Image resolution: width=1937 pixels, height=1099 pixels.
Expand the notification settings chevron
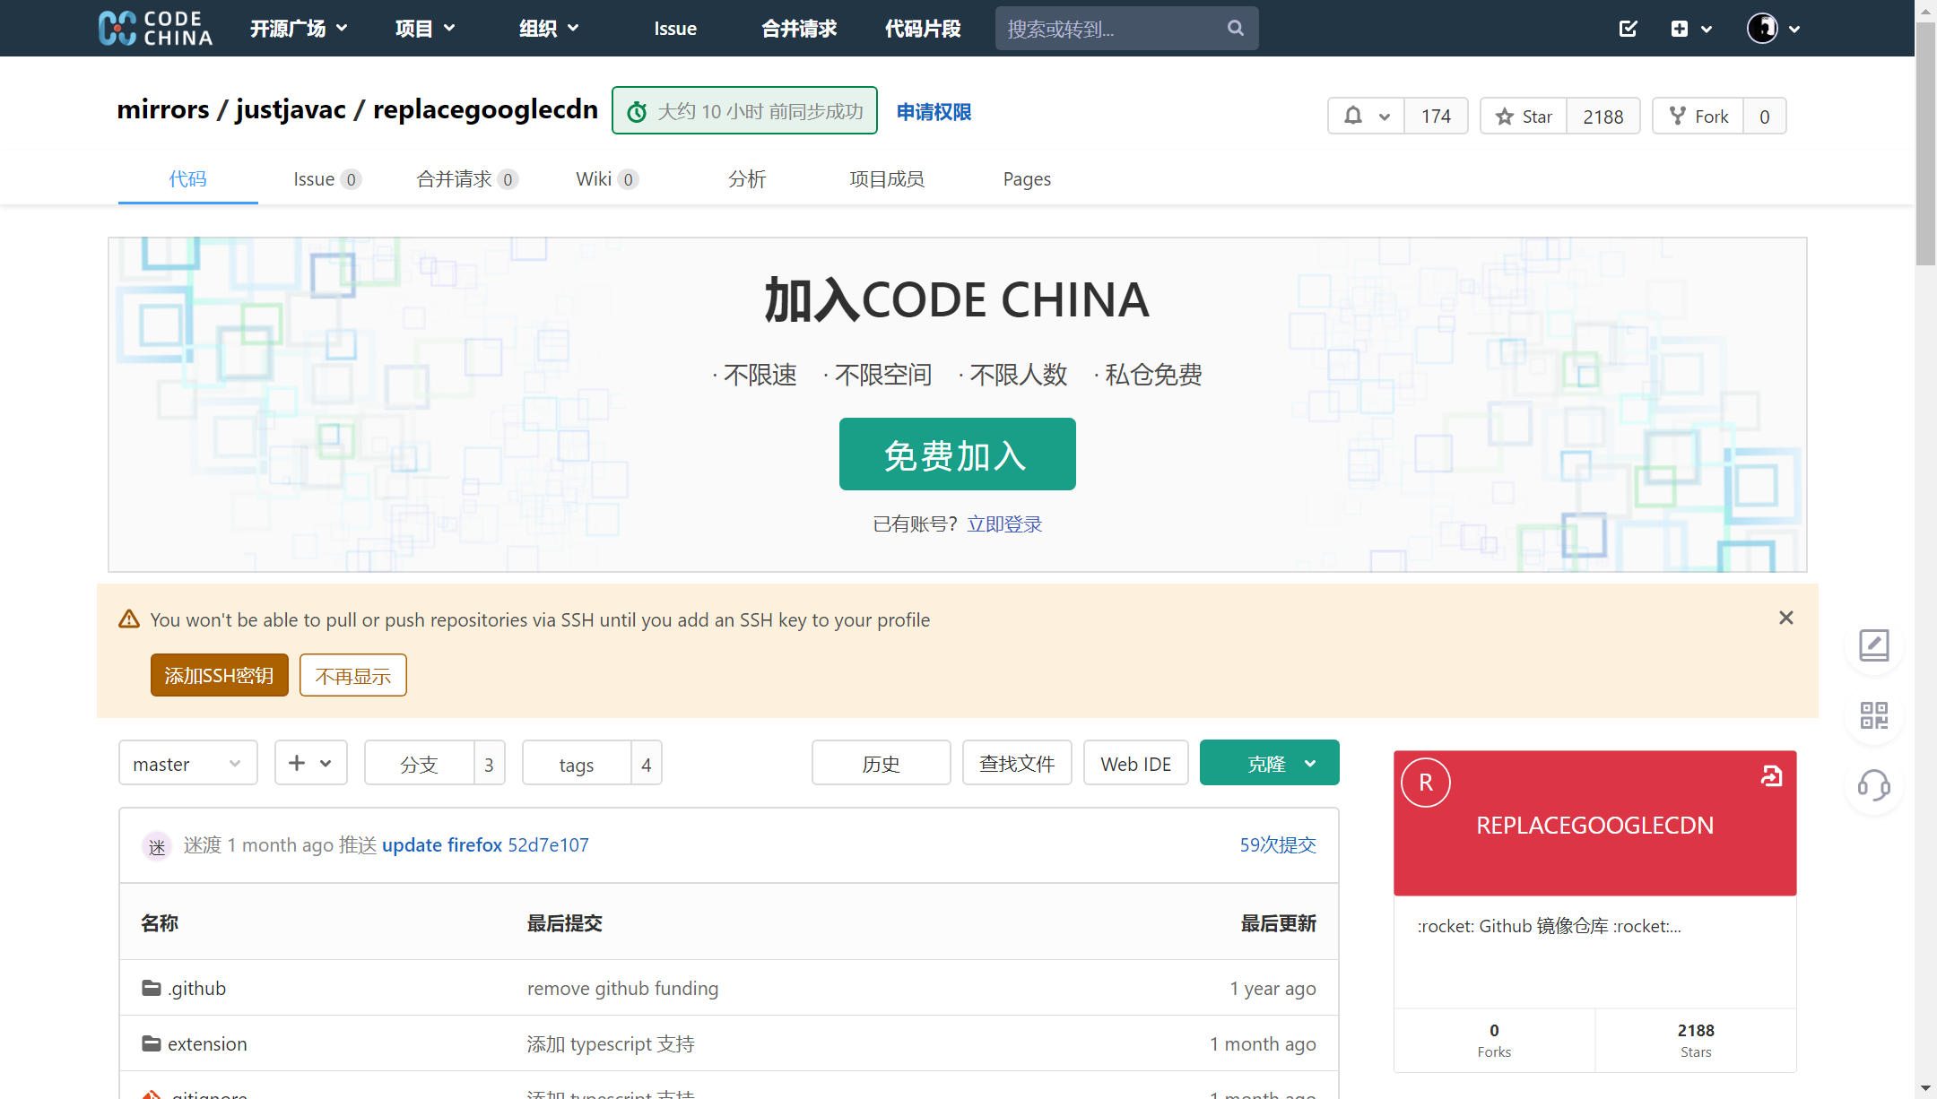coord(1384,117)
